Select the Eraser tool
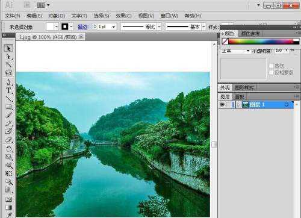The image size is (301, 218). 8,140
